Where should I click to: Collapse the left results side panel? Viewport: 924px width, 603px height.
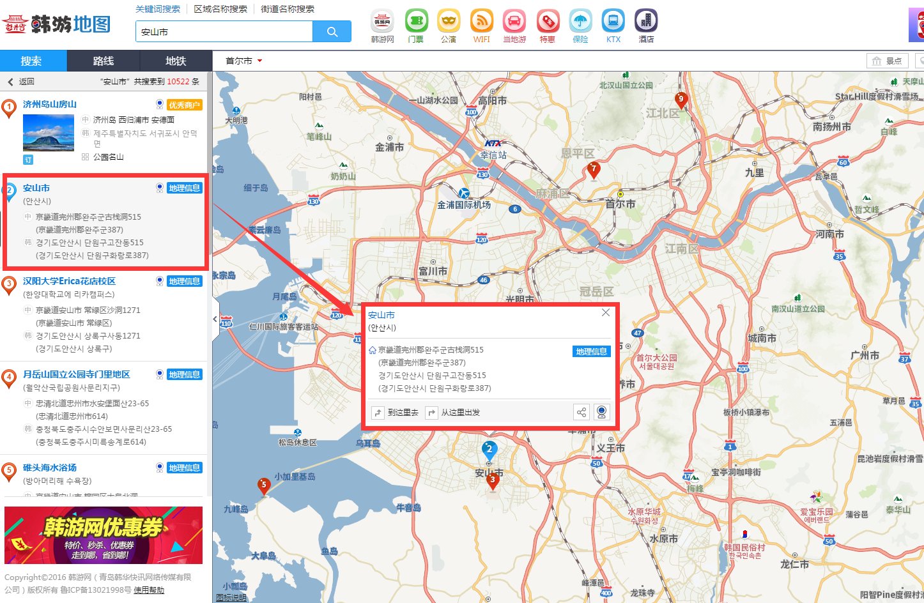tap(215, 319)
